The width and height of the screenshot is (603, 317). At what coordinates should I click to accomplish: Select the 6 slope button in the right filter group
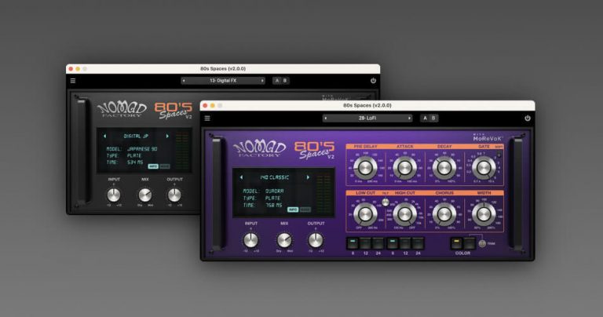[393, 243]
